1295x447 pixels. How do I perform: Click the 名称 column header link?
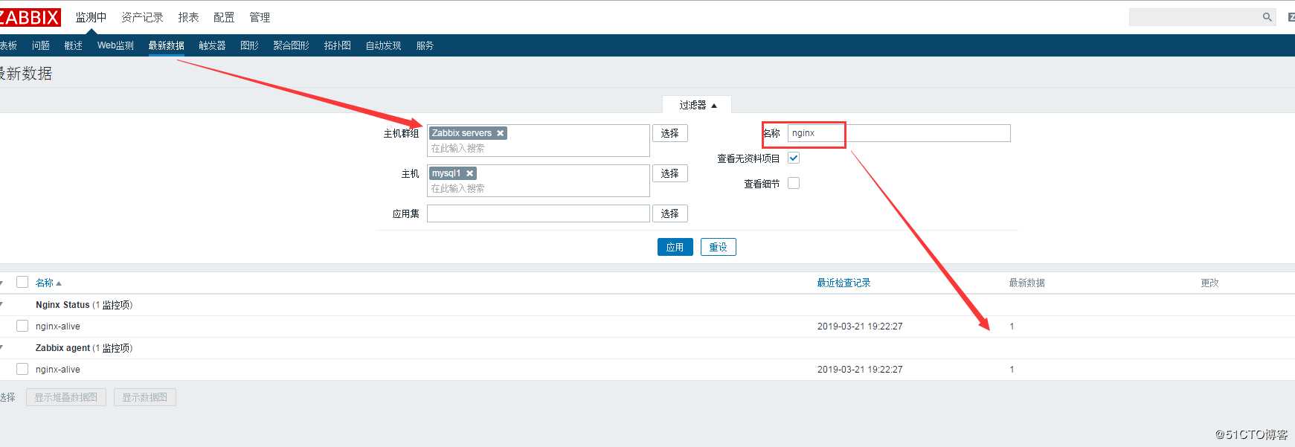coord(45,283)
